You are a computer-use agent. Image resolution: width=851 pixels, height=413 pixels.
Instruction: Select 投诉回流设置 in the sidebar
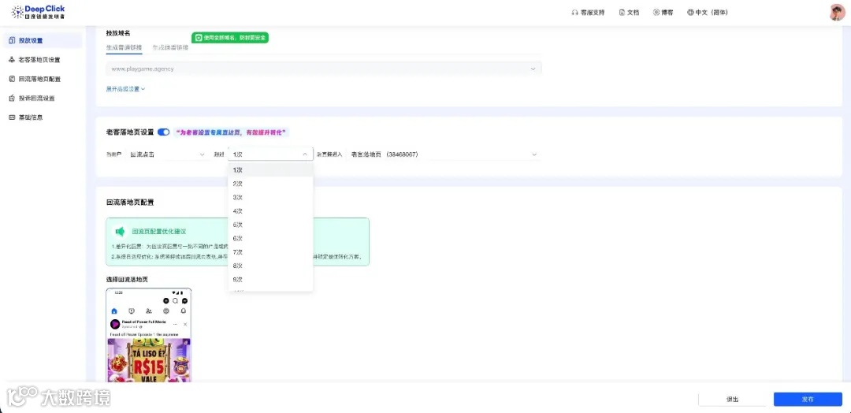[x=43, y=99]
